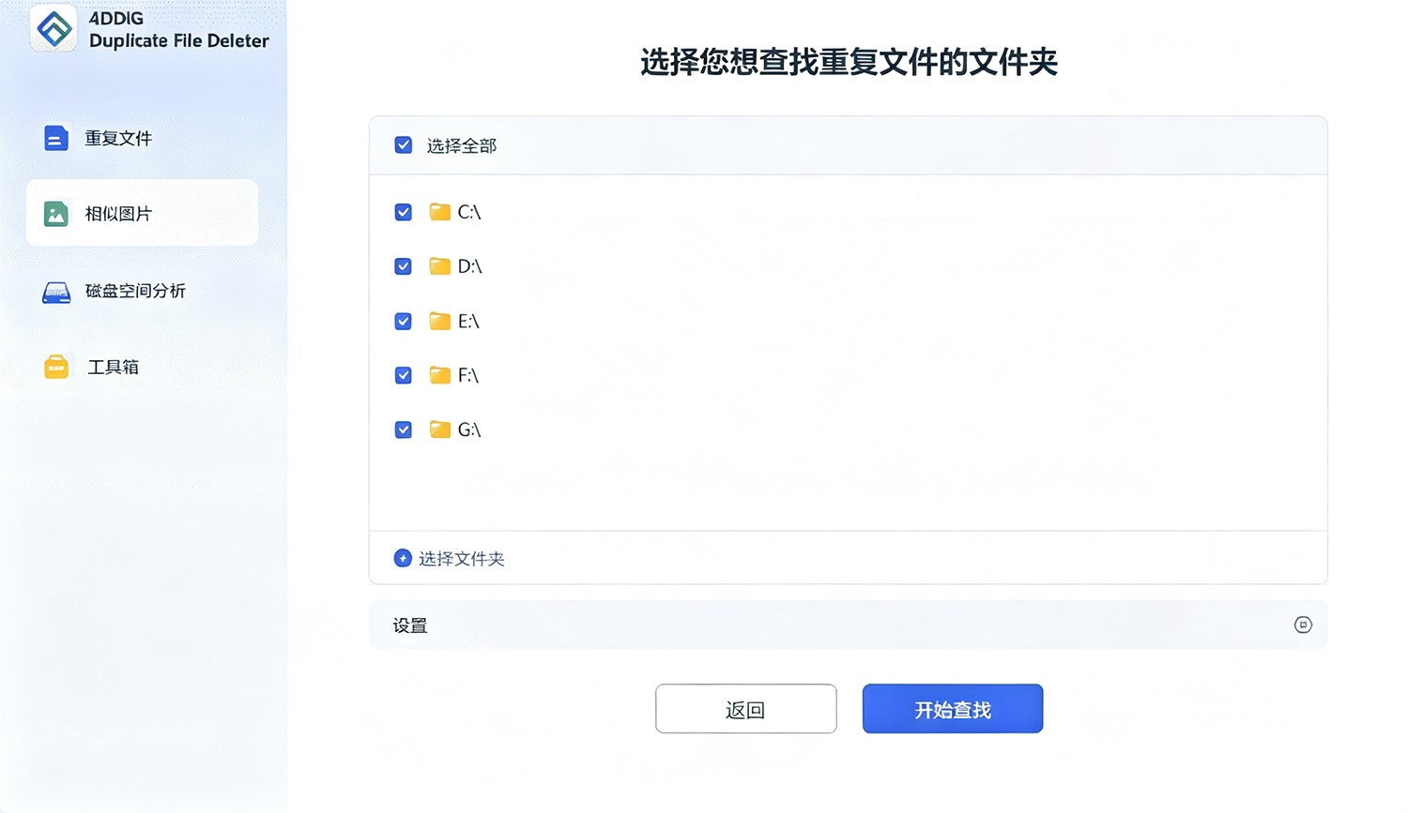Image resolution: width=1408 pixels, height=813 pixels.
Task: Click the green picture icon for 相似图片
Action: tap(56, 214)
